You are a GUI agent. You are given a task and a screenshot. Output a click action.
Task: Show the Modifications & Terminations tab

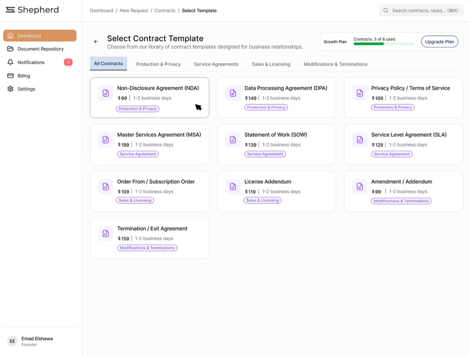(x=336, y=64)
